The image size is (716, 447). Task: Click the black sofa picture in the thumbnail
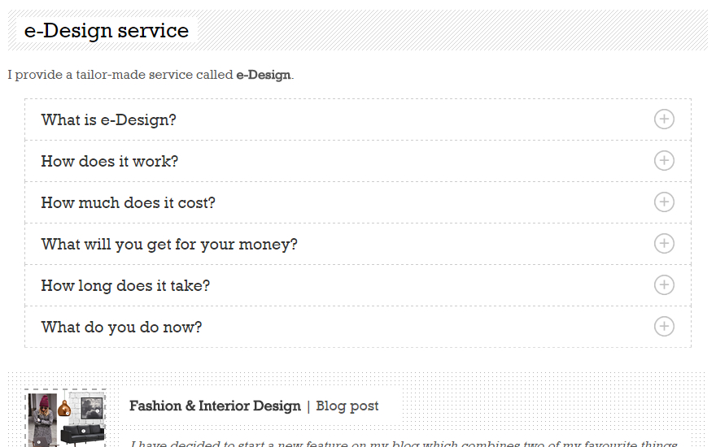tap(83, 435)
